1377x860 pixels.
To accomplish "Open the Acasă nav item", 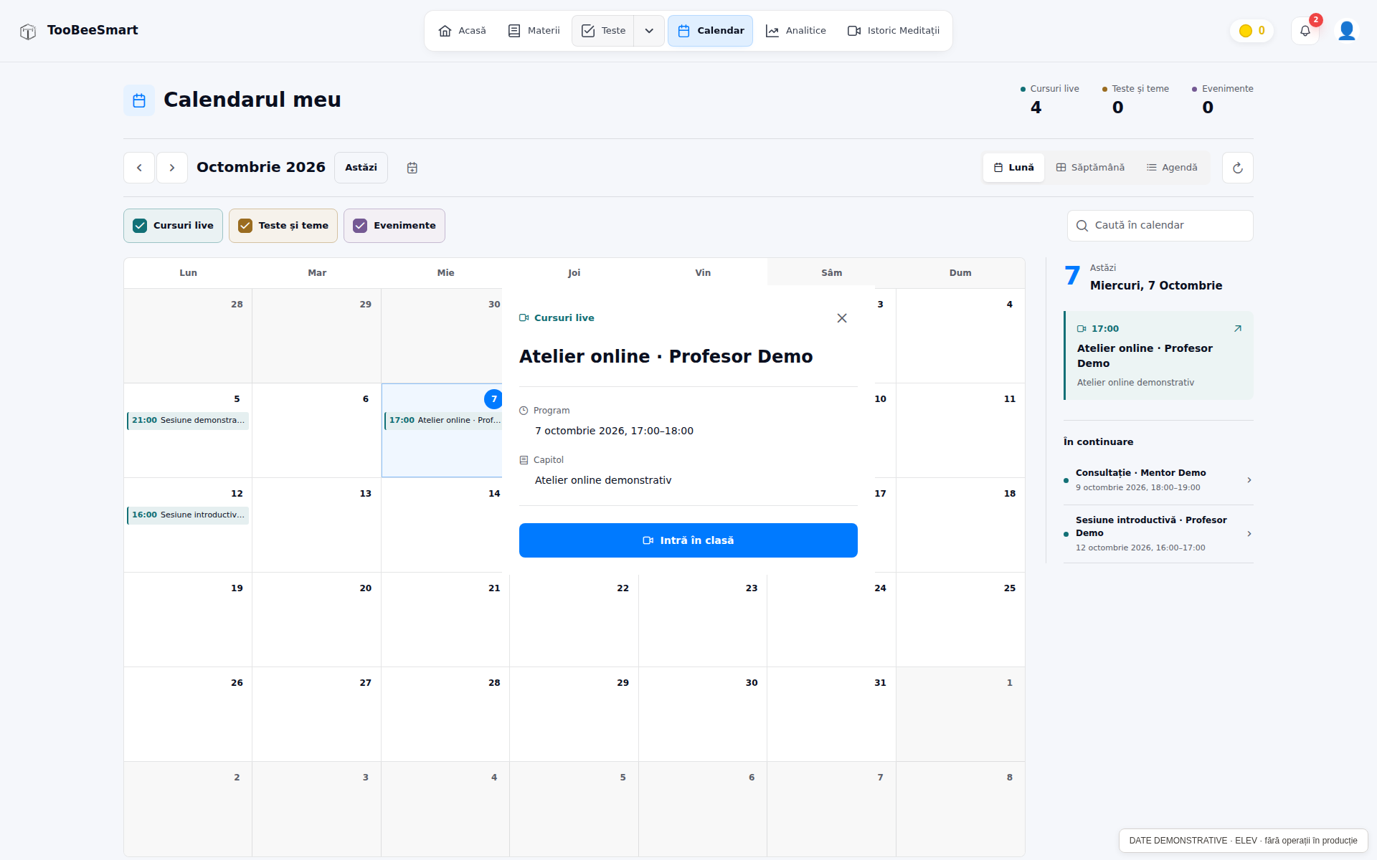I will pyautogui.click(x=463, y=31).
